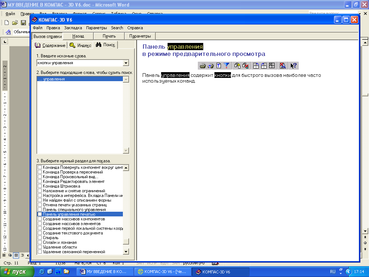
Task: Click the arrow with question mark help icon
Action: [293, 66]
